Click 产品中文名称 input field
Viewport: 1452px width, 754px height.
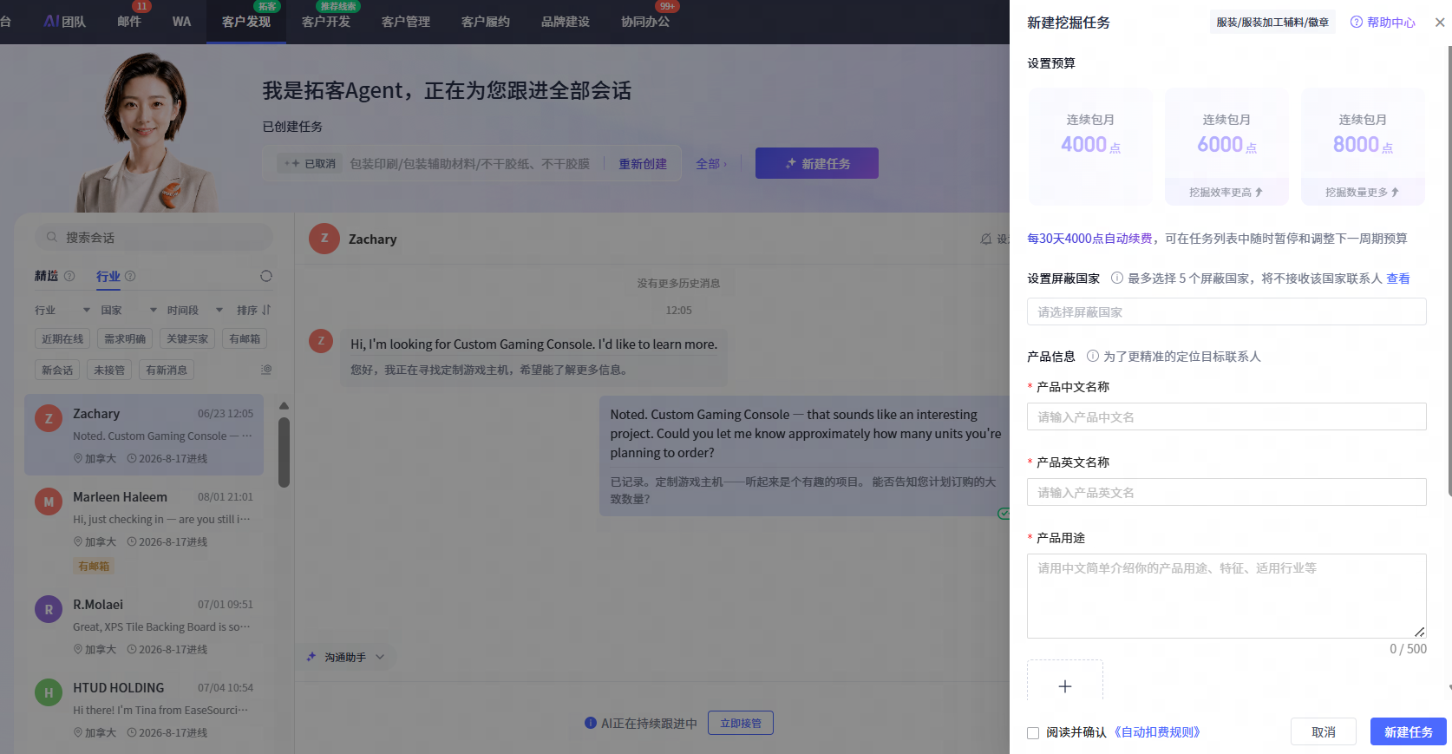(1226, 416)
